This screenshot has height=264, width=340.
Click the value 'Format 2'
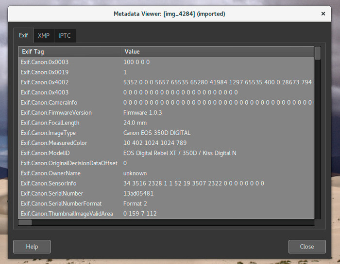coord(135,203)
